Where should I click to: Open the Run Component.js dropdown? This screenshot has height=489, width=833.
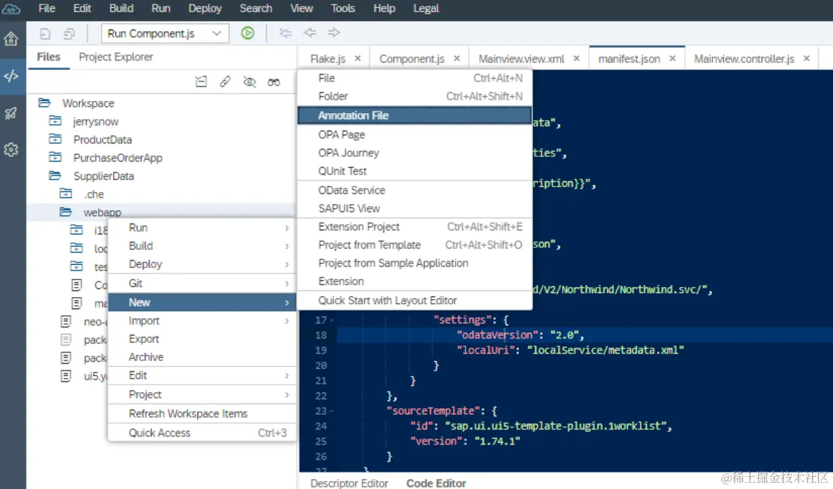(x=165, y=33)
